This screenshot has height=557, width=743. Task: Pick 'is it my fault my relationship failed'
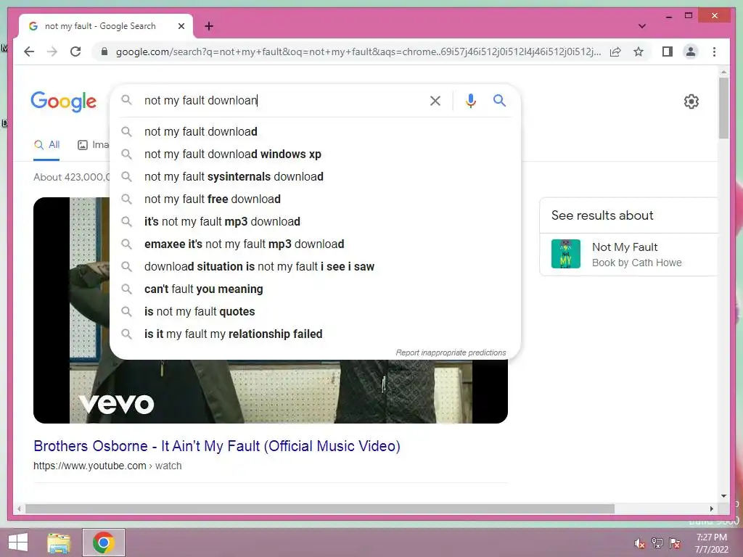point(315,334)
